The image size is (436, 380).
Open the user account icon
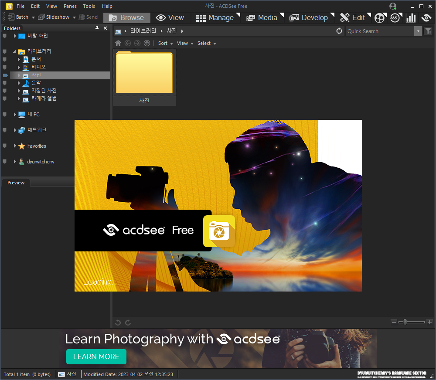click(x=393, y=6)
